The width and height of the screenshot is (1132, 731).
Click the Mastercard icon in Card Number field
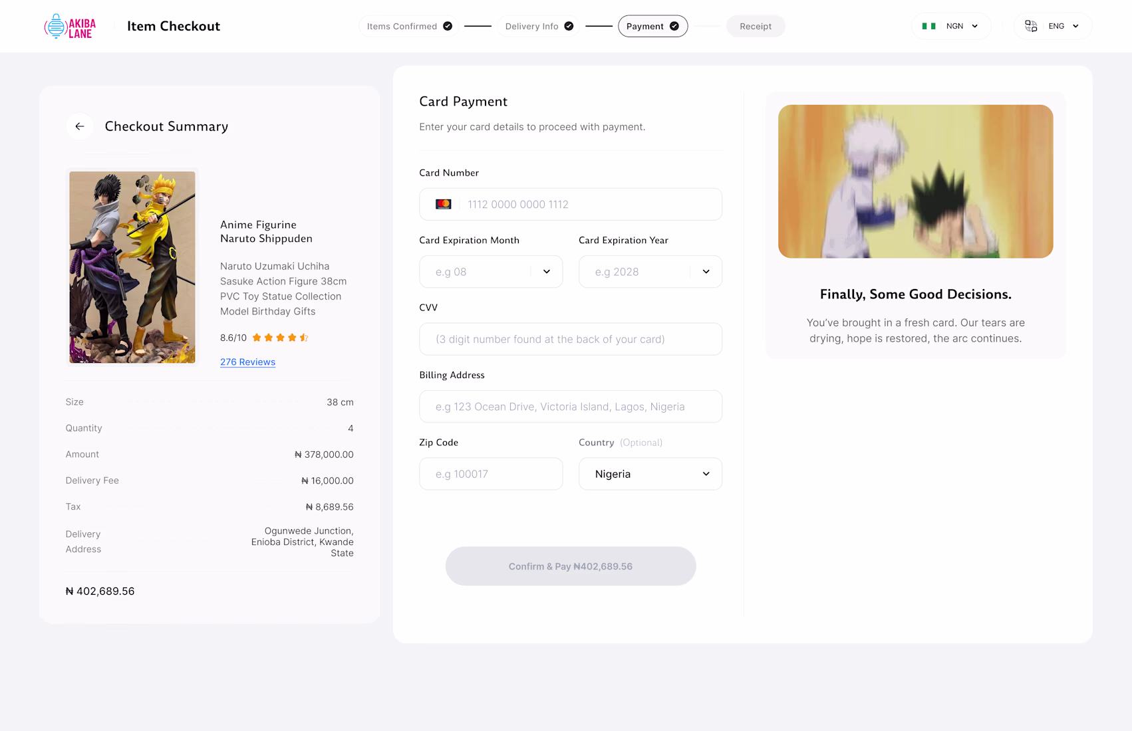click(x=444, y=204)
